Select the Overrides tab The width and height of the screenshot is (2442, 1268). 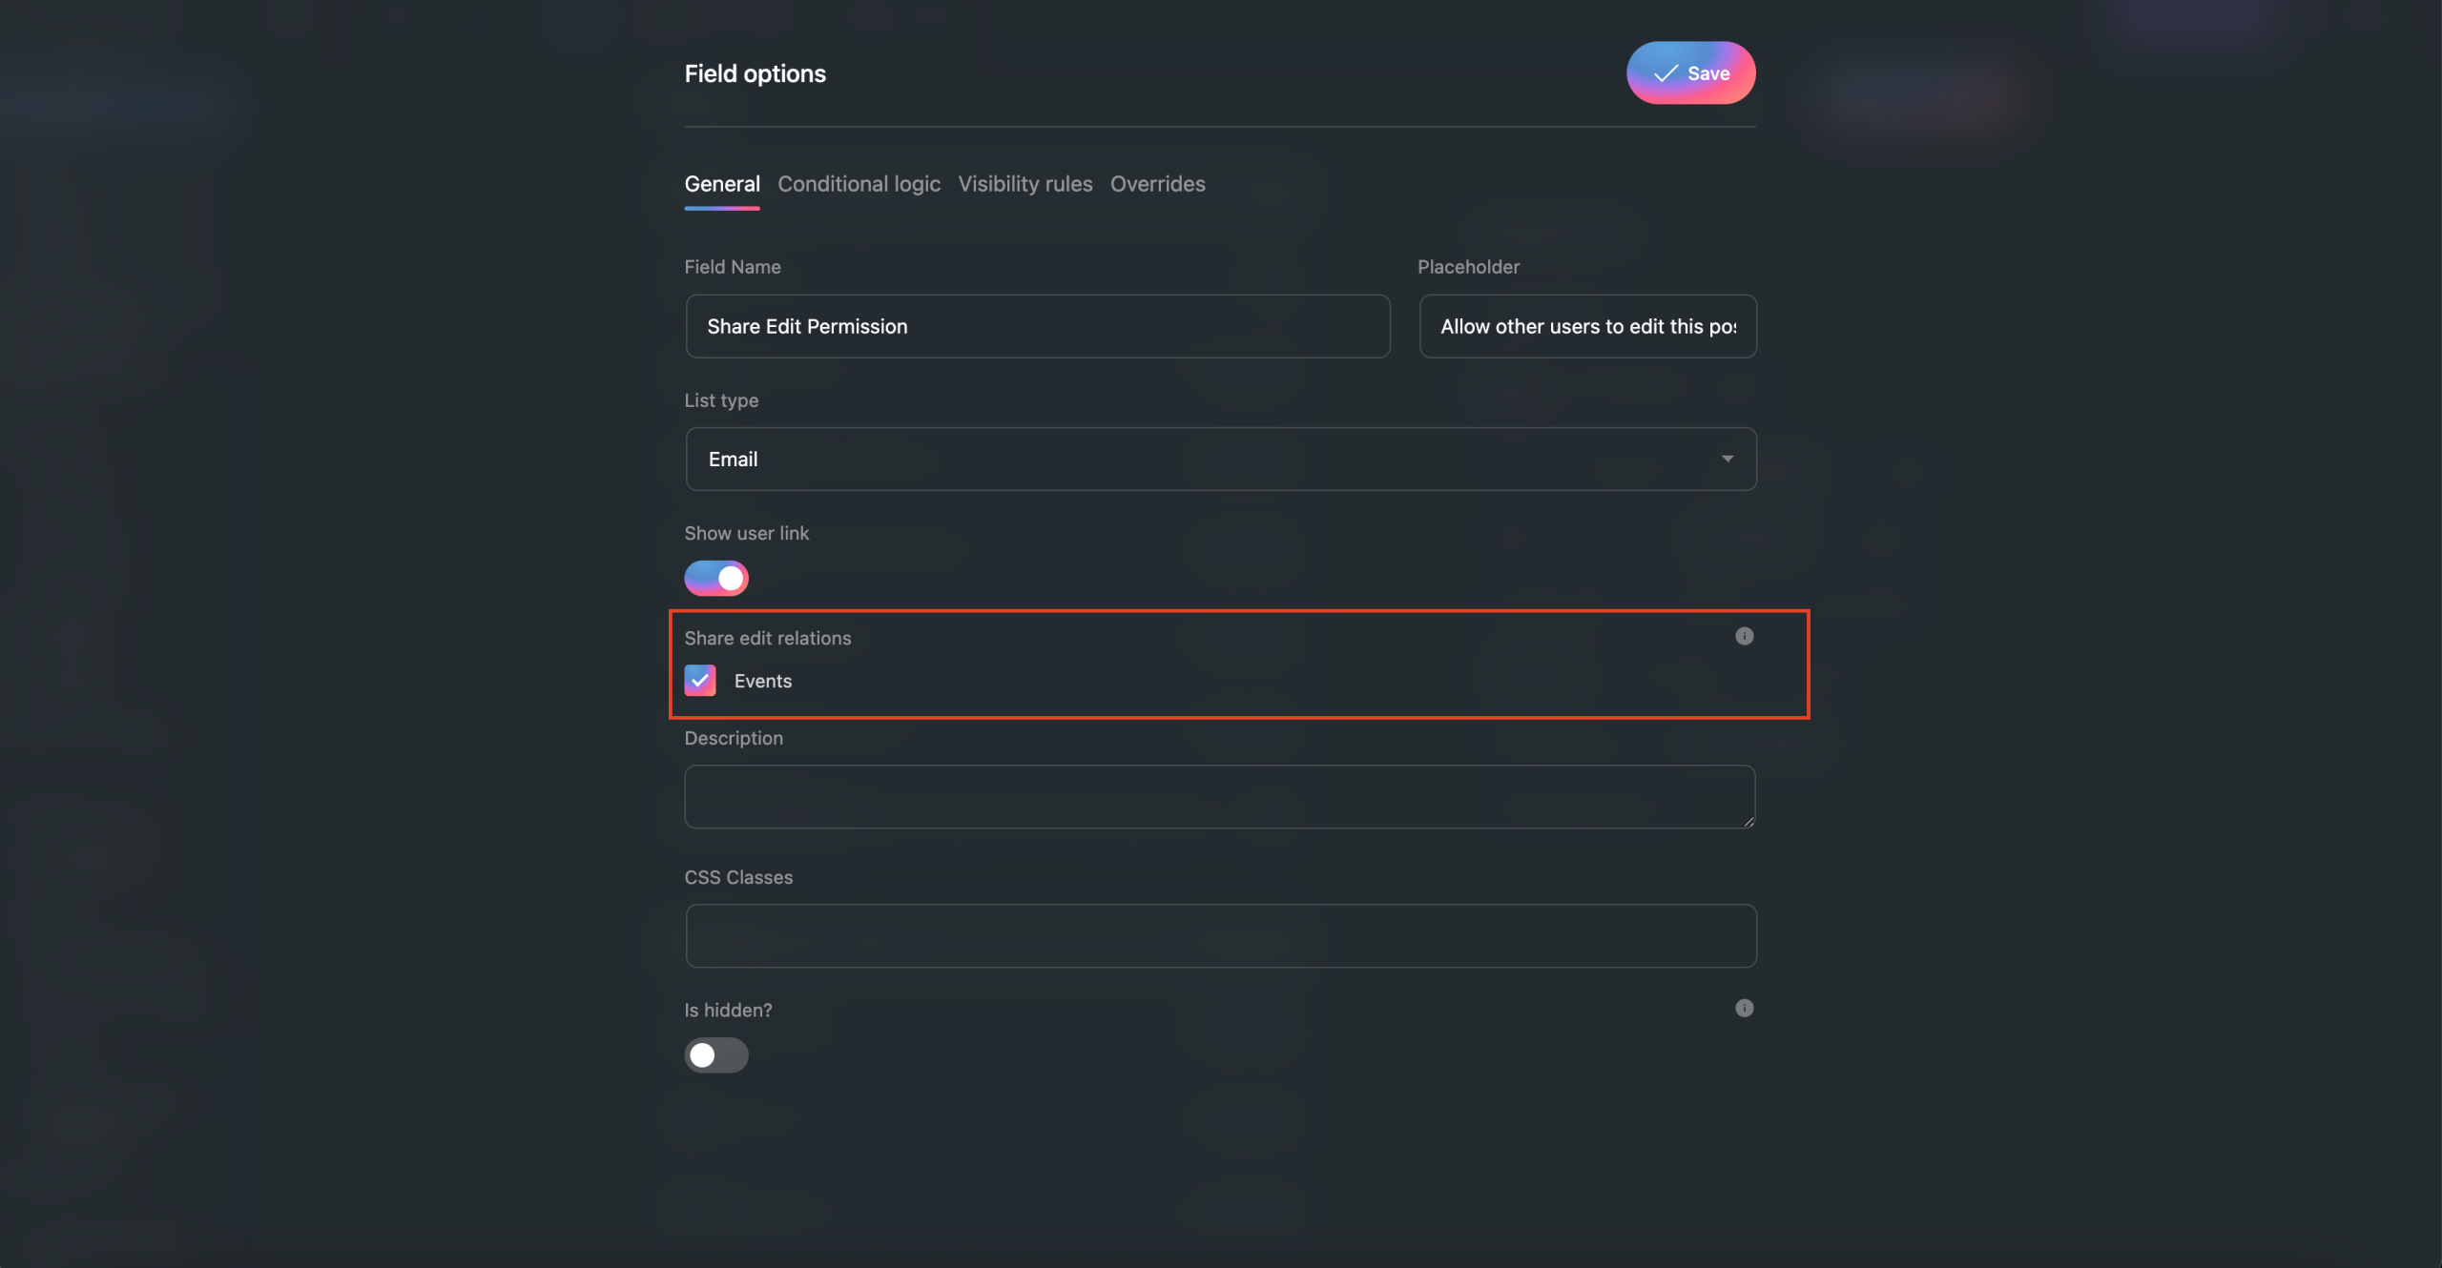[x=1157, y=184]
